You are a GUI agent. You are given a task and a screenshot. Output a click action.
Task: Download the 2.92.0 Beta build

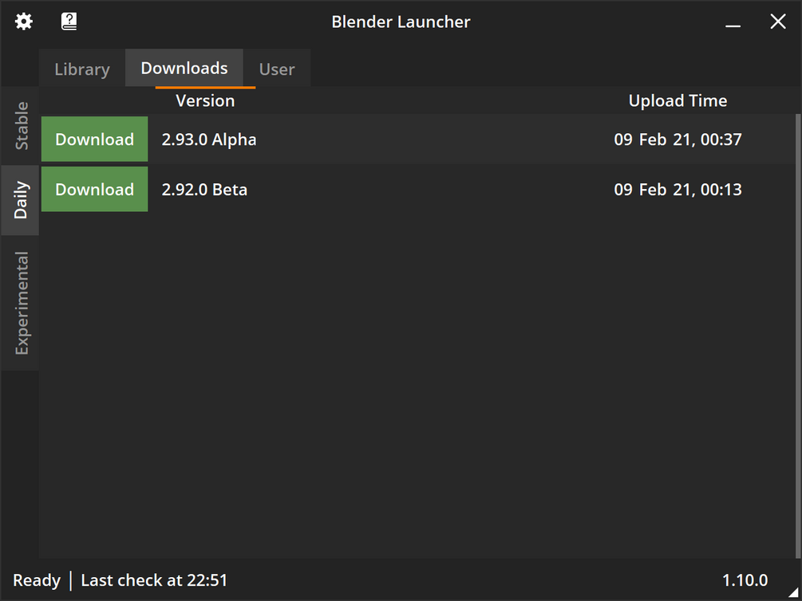click(x=95, y=189)
